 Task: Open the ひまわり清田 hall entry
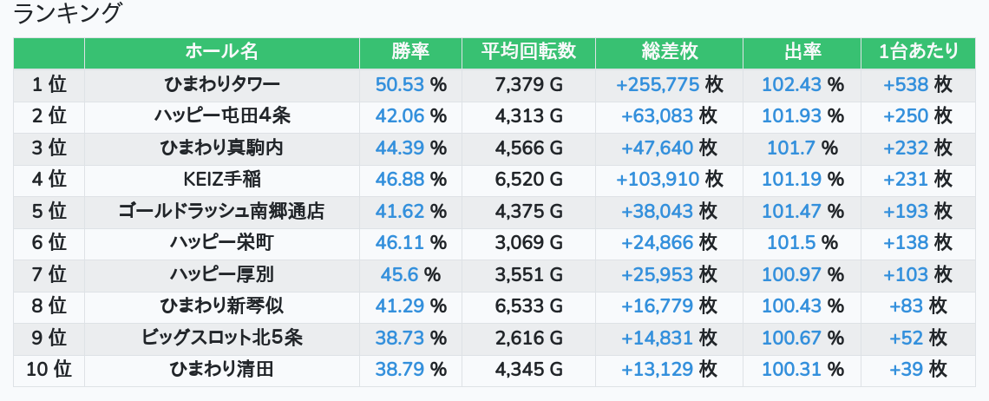(x=222, y=369)
